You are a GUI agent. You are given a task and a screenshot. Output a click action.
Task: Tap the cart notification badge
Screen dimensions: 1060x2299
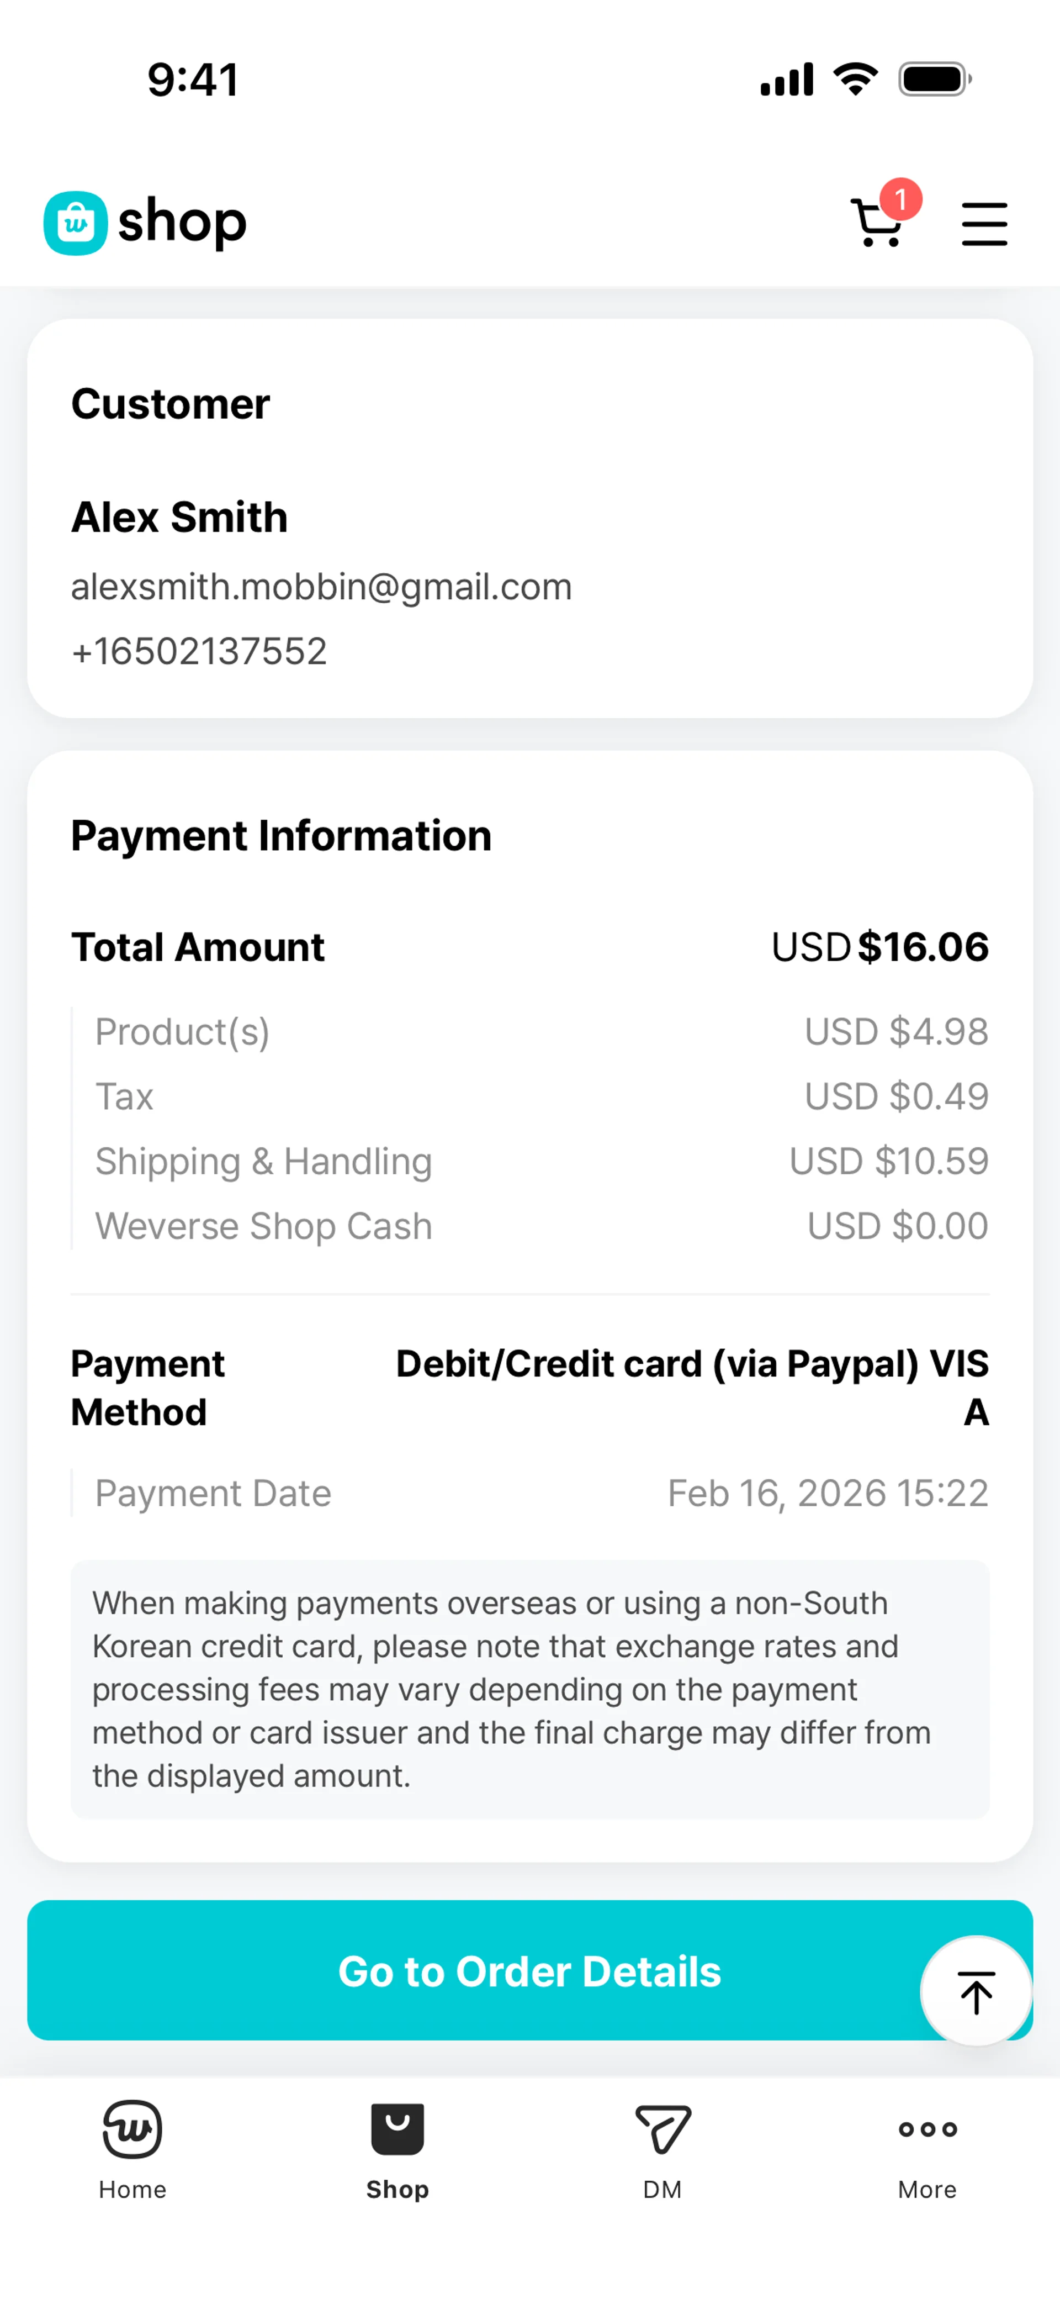tap(900, 199)
